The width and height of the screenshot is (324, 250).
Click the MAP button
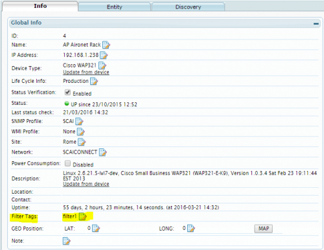coord(264,229)
